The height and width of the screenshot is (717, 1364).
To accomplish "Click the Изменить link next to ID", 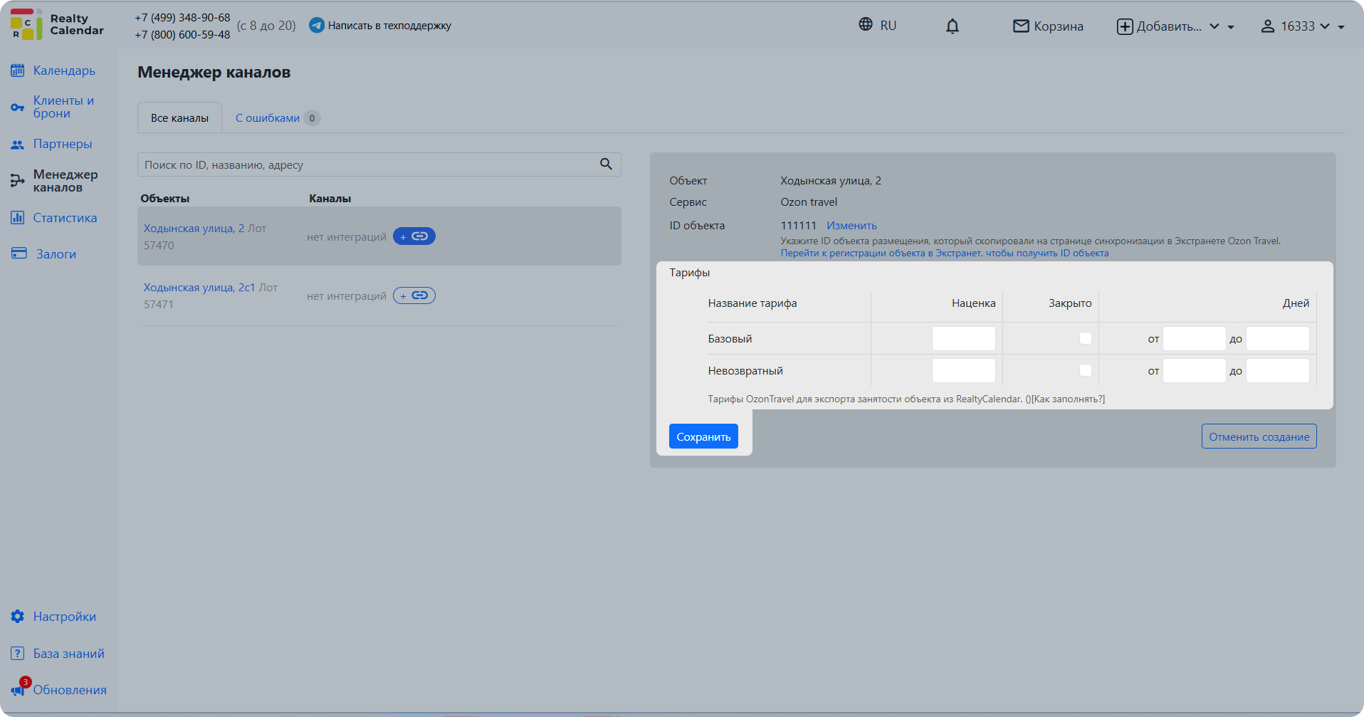I will 851,226.
